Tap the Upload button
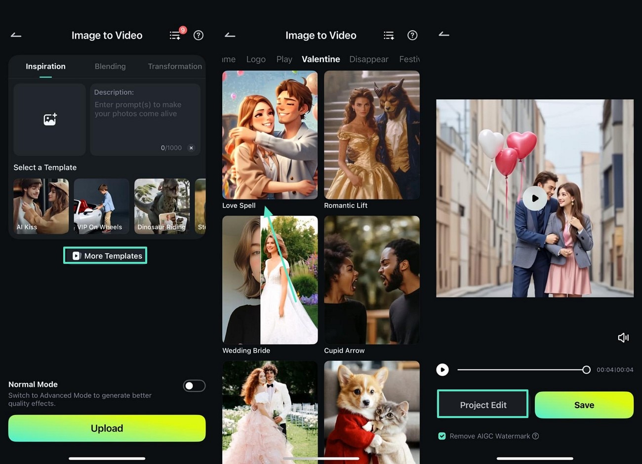Viewport: 642px width, 464px height. point(107,428)
